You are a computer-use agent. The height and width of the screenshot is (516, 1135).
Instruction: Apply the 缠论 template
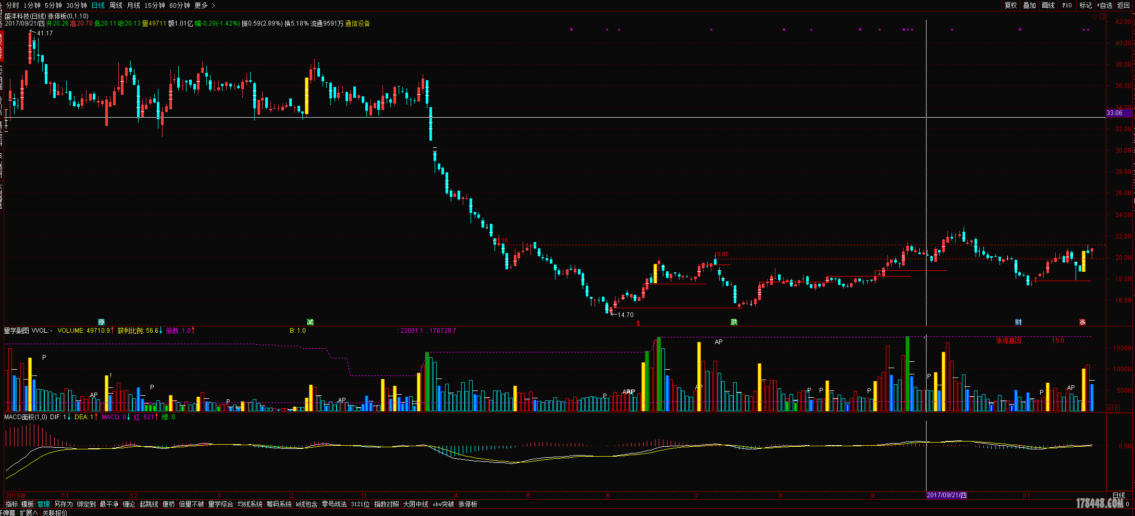129,504
